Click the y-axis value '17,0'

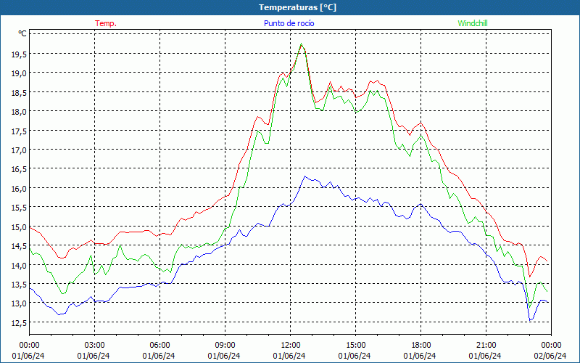click(x=19, y=150)
